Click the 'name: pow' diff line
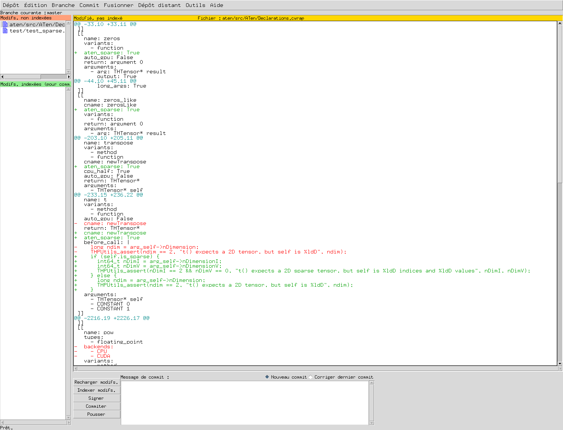This screenshot has width=563, height=430. click(99, 332)
